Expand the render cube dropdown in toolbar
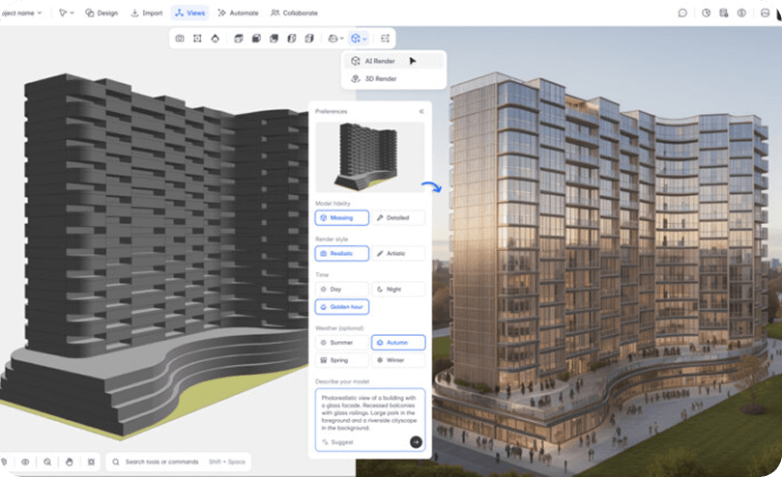782x477 pixels. 359,39
